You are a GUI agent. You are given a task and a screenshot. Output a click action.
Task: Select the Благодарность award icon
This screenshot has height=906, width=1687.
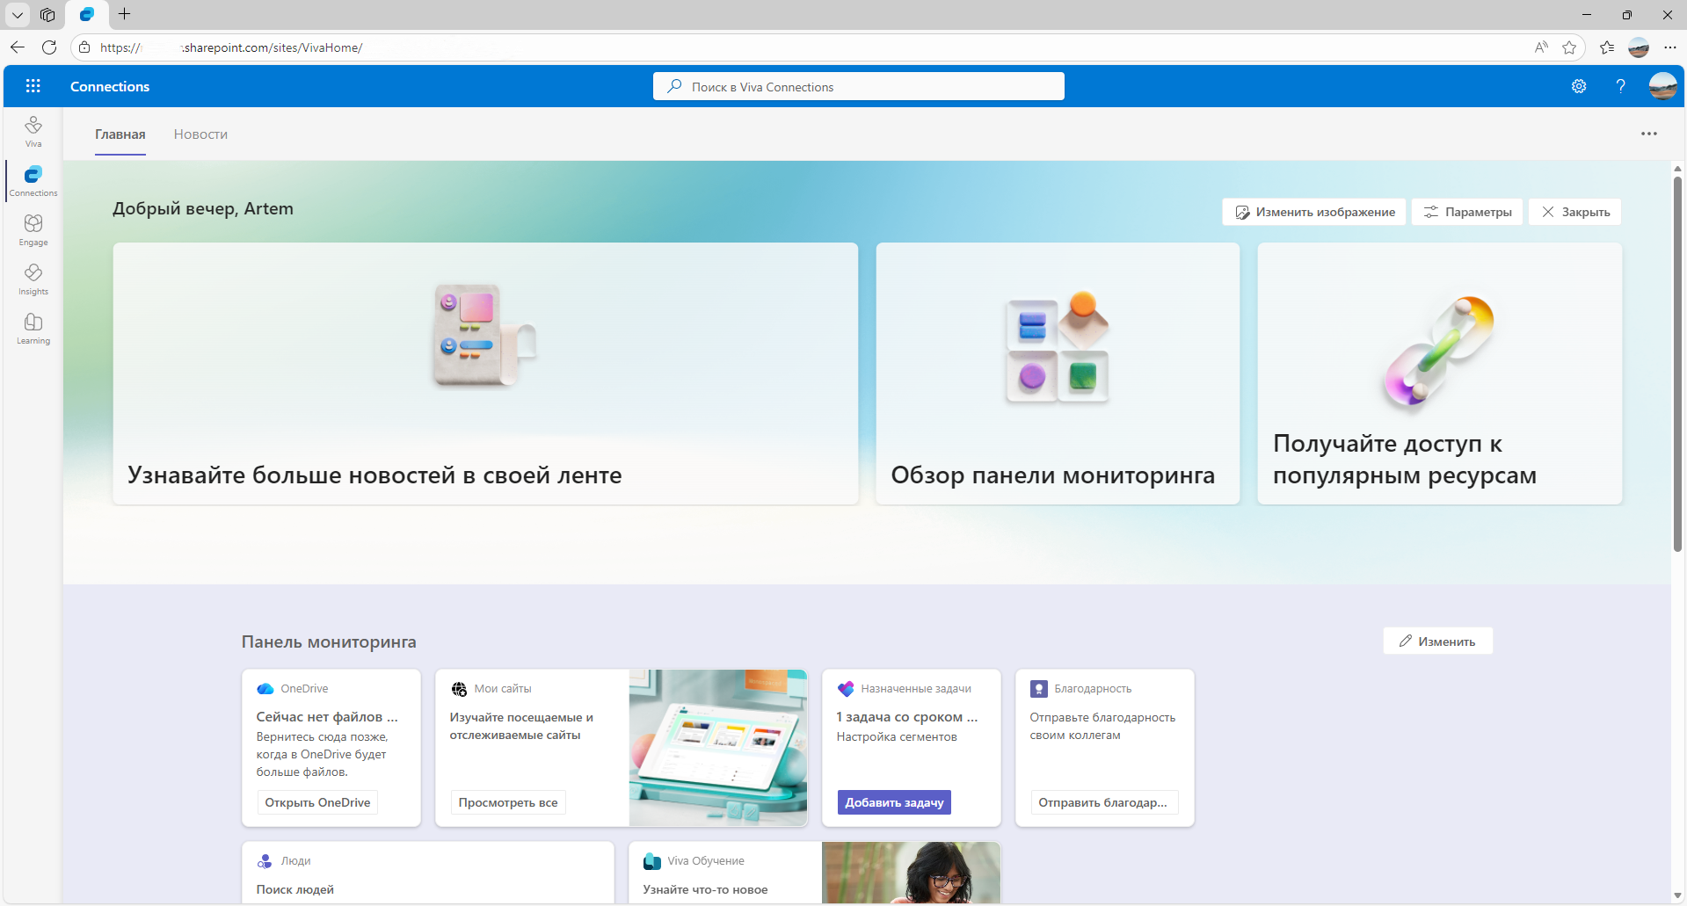point(1040,688)
